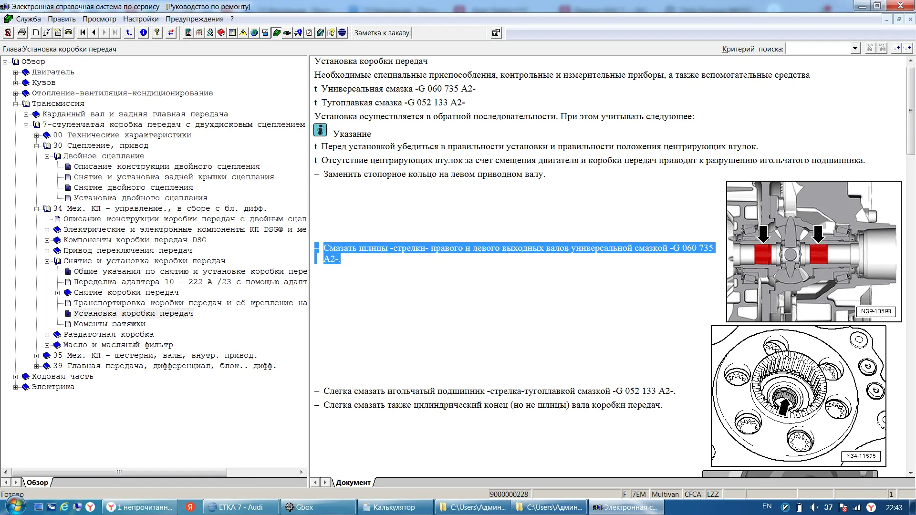Viewport: 916px width, 515px height.
Task: Click the blue info circle icon
Action: coord(144,32)
